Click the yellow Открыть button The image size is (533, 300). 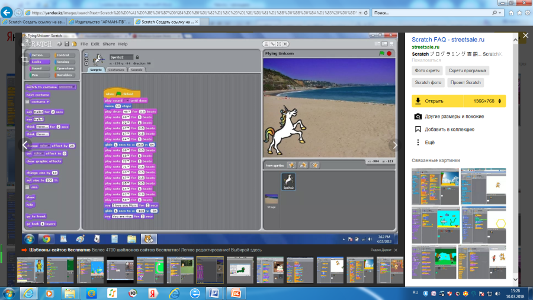[438, 101]
